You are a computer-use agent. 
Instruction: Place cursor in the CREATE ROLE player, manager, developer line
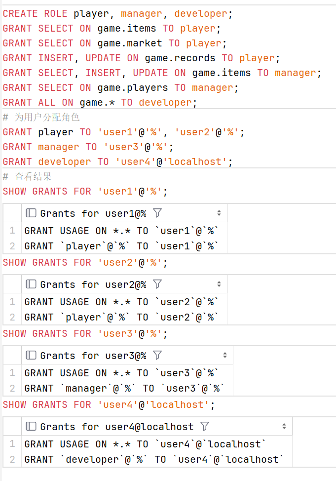[x=118, y=14]
